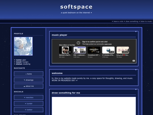Click the 'welcome' section heading

tap(57, 73)
